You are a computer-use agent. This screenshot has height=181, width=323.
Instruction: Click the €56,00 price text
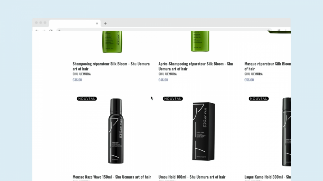(x=249, y=80)
